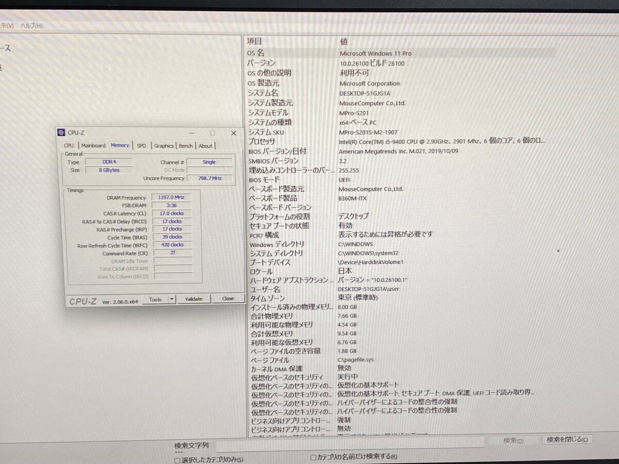Minimize the CPU-Z window

pyautogui.click(x=191, y=133)
